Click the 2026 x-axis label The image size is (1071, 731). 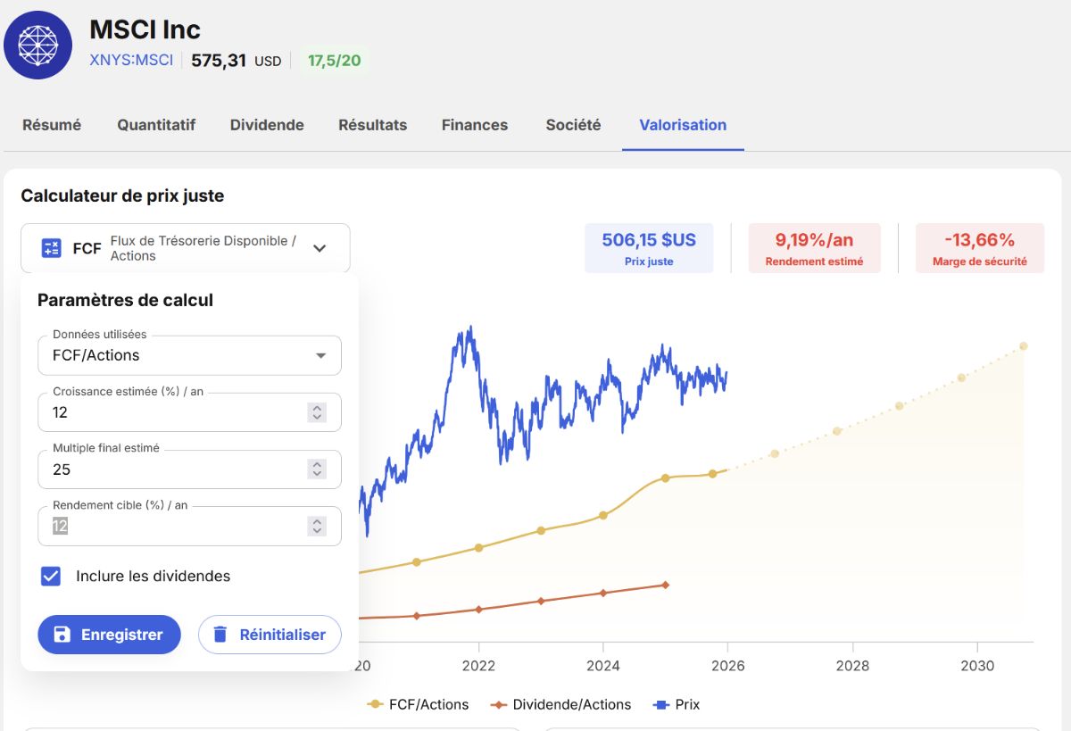point(728,666)
